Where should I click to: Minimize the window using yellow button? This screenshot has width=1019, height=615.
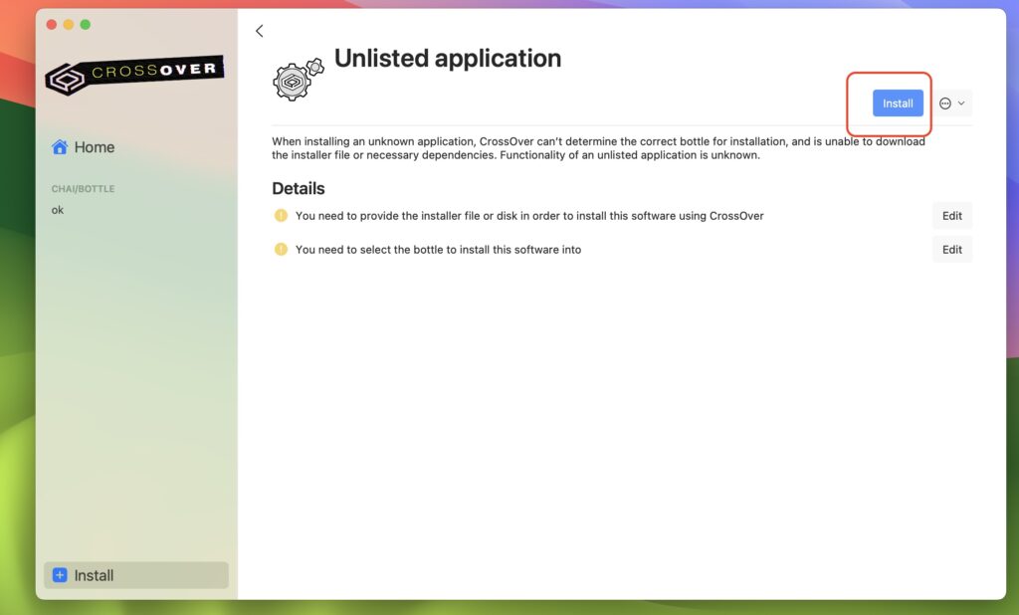69,24
